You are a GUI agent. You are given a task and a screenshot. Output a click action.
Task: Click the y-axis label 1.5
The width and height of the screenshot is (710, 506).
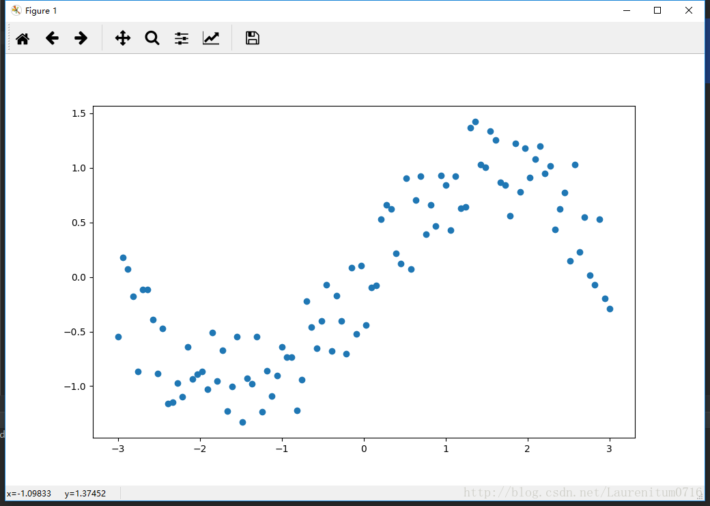79,114
